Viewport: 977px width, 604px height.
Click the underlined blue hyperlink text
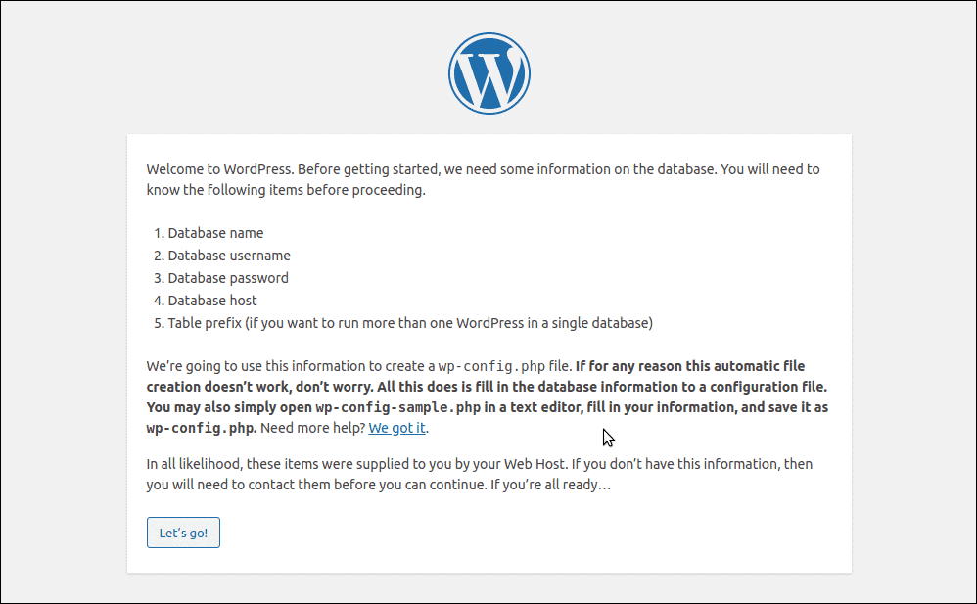click(396, 428)
